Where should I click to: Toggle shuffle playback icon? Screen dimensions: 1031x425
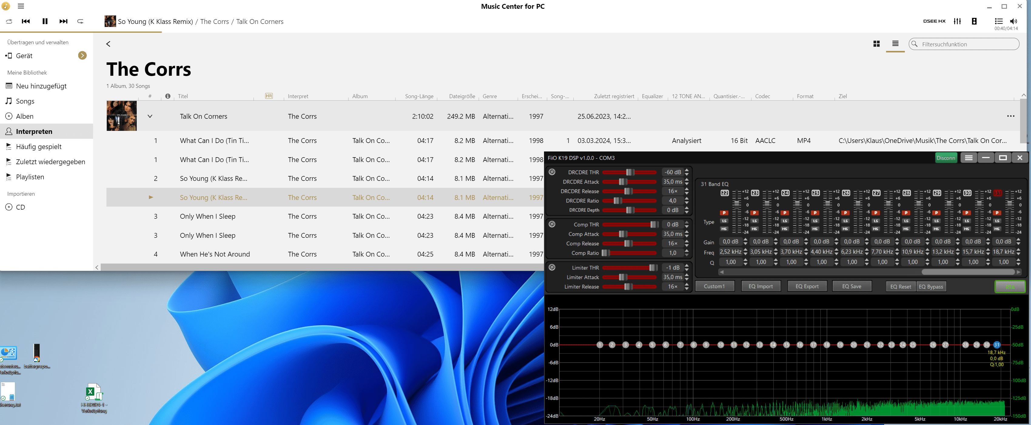tap(9, 21)
